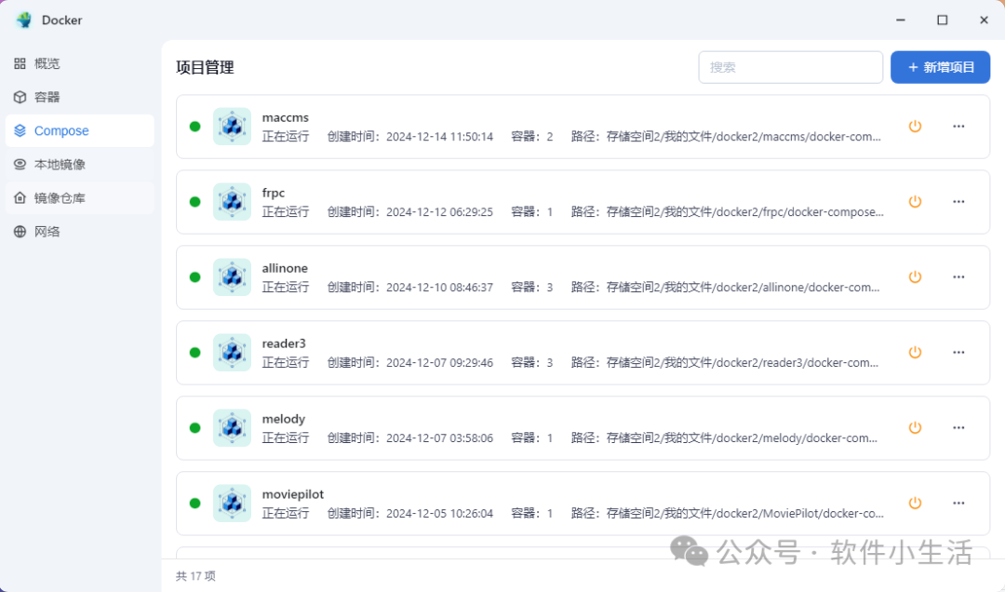Click the allinone project cube icon
The image size is (1005, 592).
[x=232, y=277]
